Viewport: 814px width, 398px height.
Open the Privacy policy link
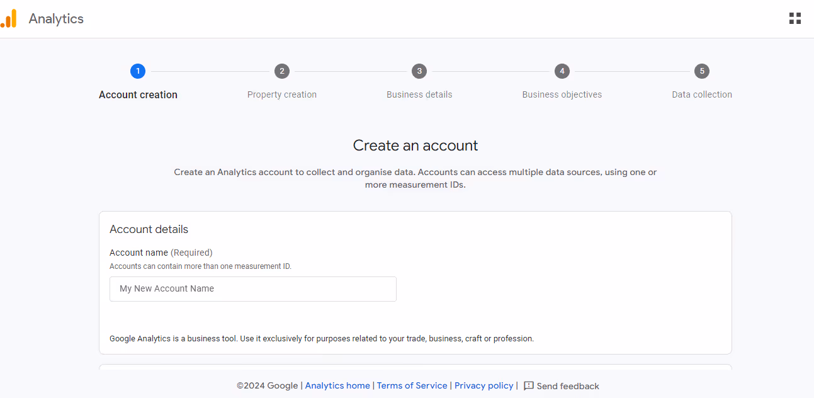point(484,386)
